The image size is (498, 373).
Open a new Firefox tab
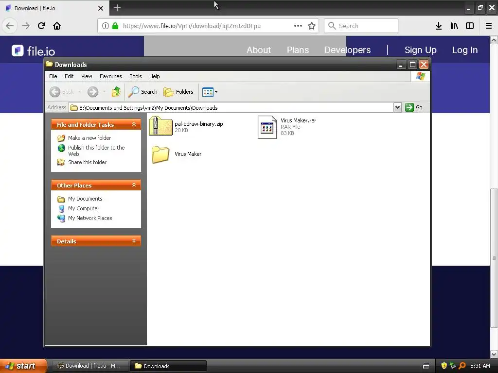(117, 8)
